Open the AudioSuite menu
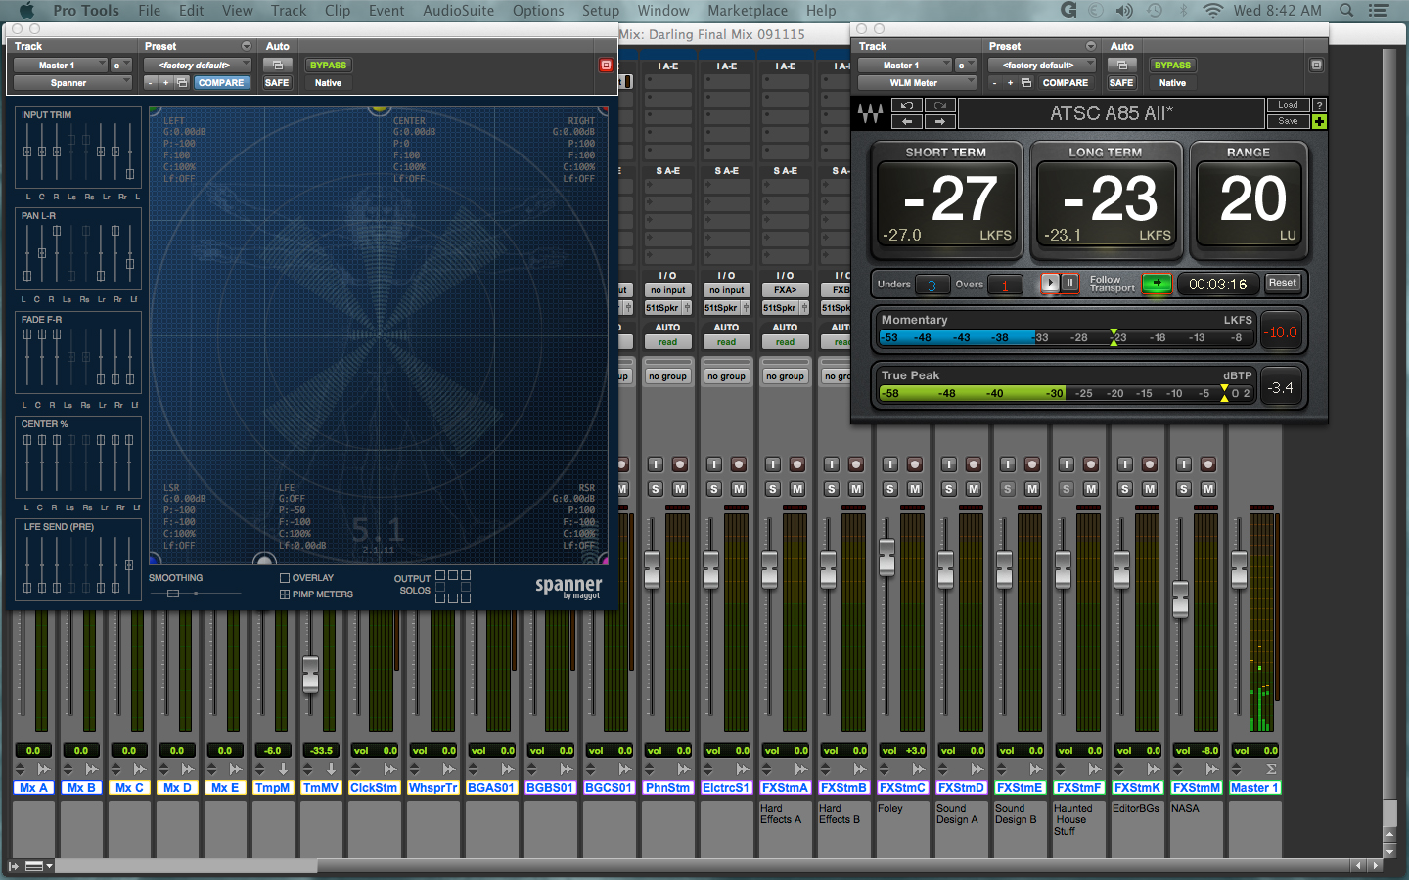The image size is (1409, 880). coord(458,11)
